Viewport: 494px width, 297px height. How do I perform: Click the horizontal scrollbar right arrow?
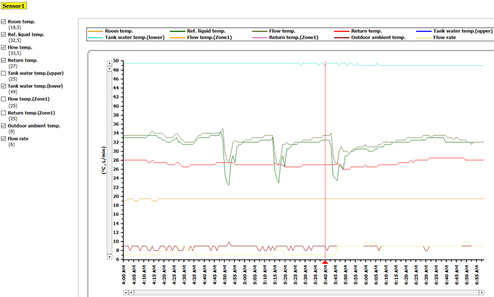(x=482, y=293)
